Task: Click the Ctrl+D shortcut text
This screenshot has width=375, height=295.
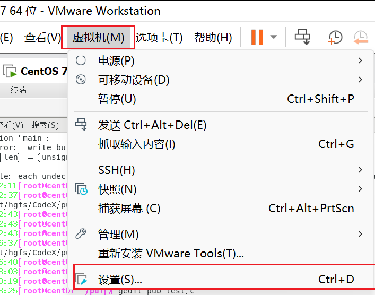Action: coord(336,279)
